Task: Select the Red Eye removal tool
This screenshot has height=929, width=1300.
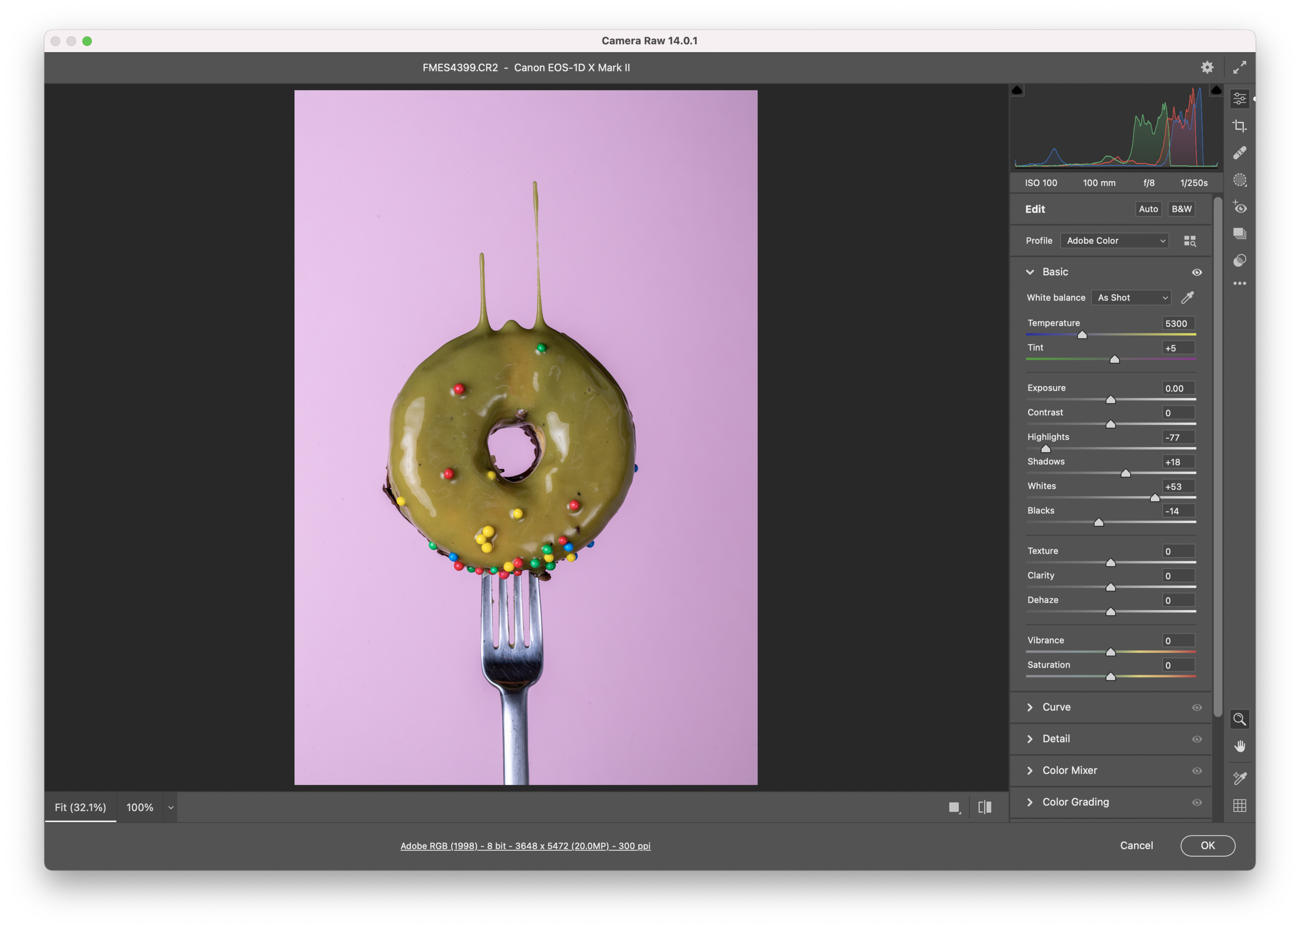Action: (1239, 207)
